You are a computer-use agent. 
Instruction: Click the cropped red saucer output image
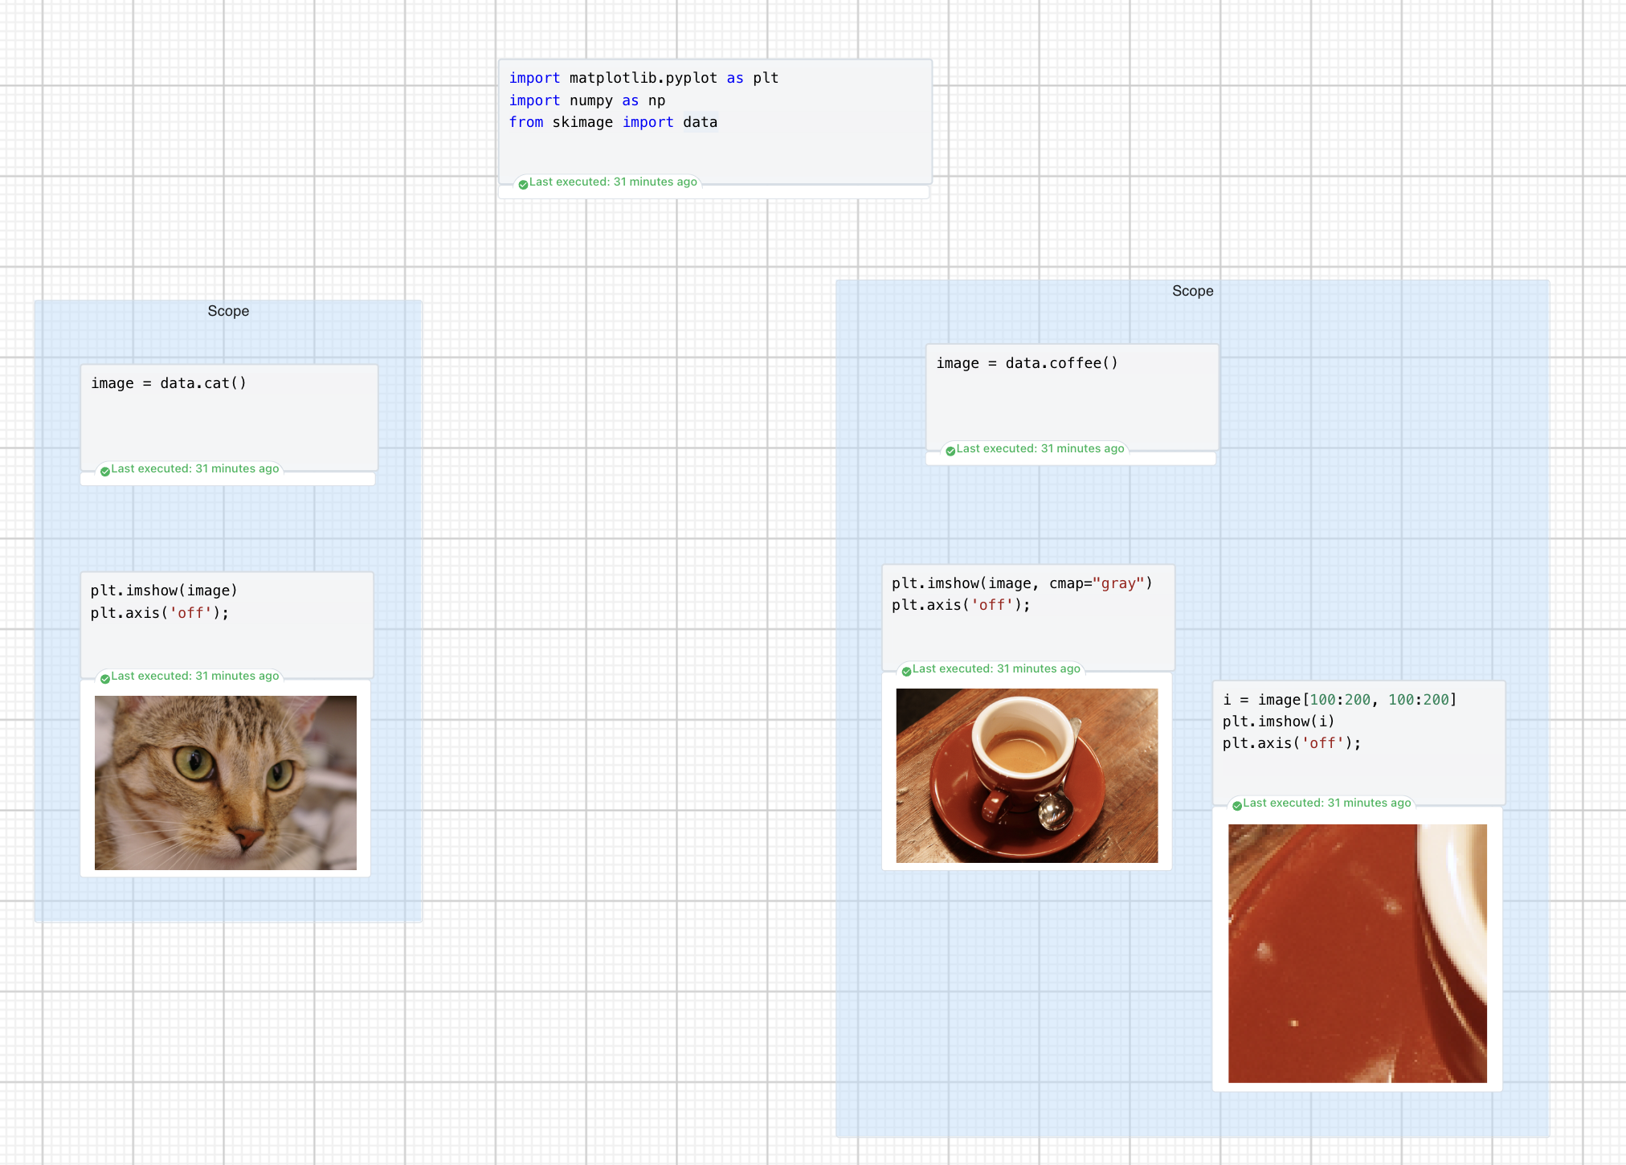click(x=1357, y=953)
